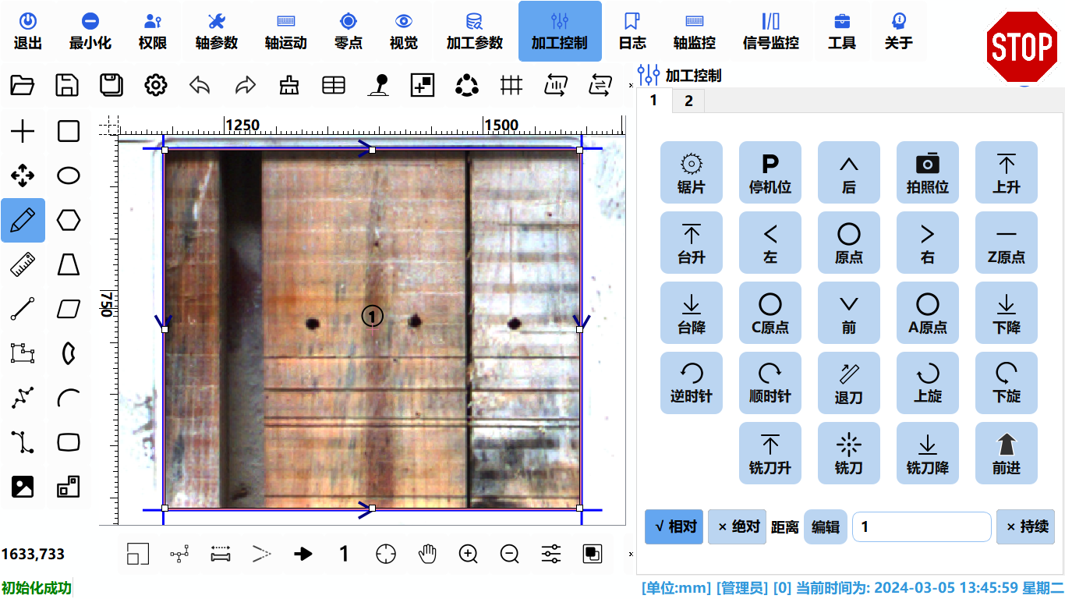The image size is (1065, 599).
Task: Open the 视觉 vision menu
Action: pos(404,31)
